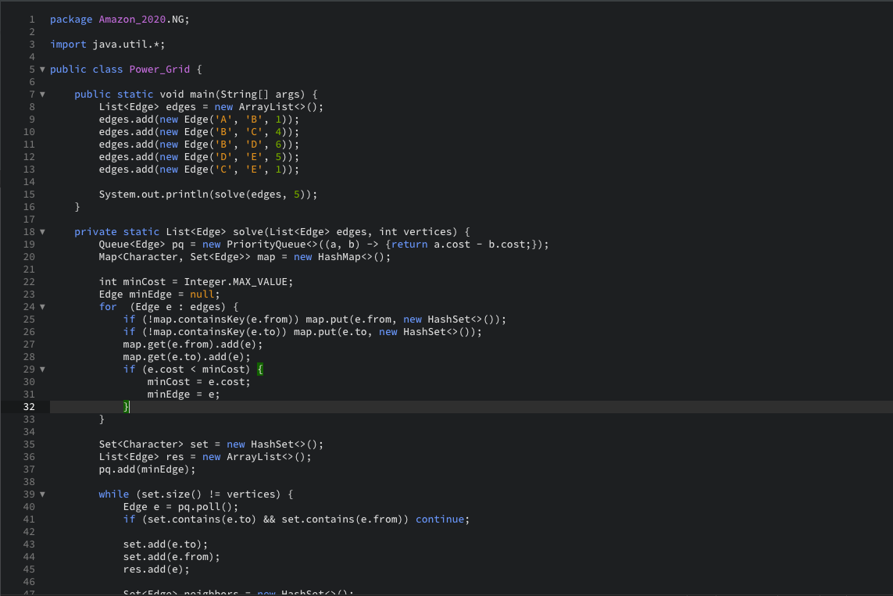Click set.add(e.from) on line 44

pos(169,558)
